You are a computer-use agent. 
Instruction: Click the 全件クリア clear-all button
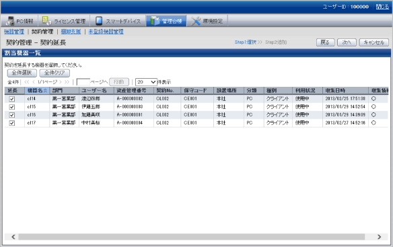point(55,73)
